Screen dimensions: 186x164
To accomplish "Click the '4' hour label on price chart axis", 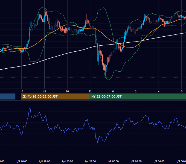I will point(159,92).
